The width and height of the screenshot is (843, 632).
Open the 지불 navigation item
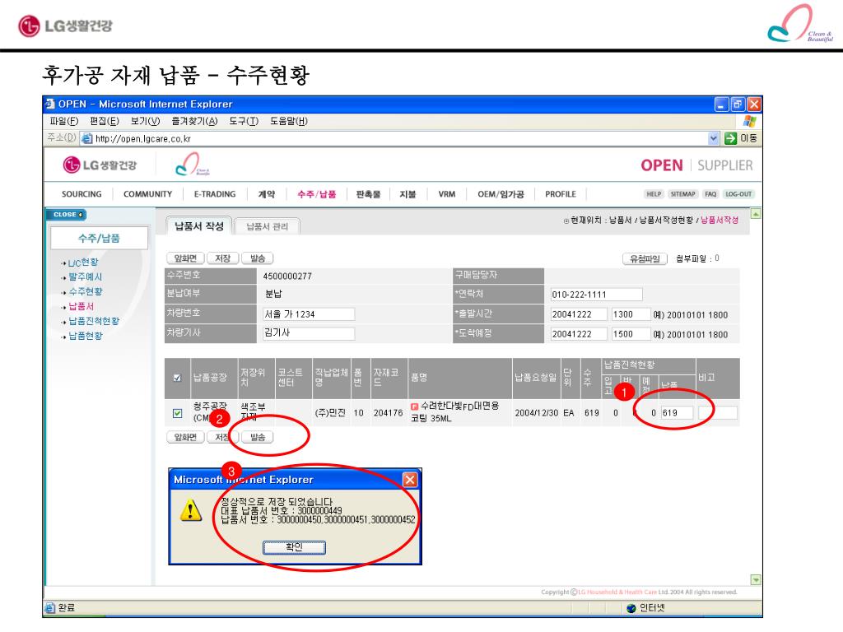[x=408, y=194]
